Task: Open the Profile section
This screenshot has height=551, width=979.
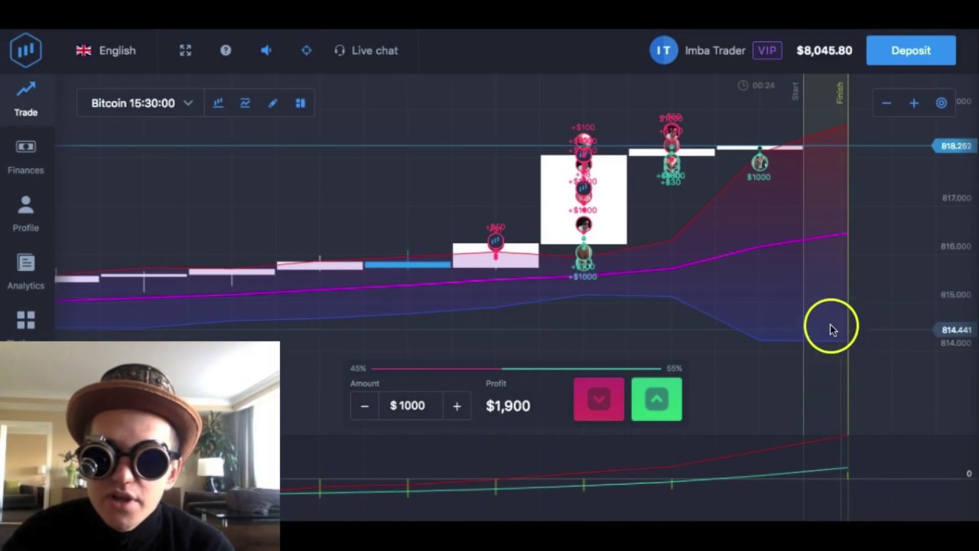Action: tap(25, 214)
